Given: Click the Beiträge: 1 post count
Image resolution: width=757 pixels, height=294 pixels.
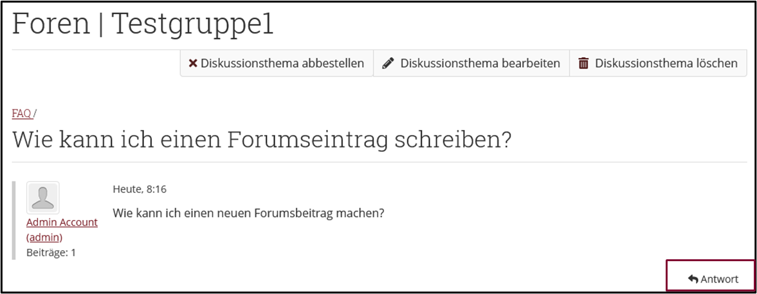Looking at the screenshot, I should [x=51, y=252].
